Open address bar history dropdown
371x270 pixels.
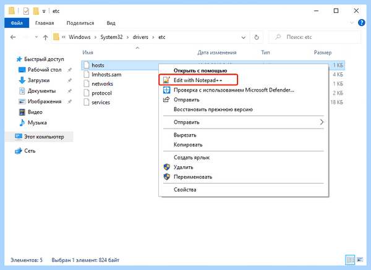(243, 37)
